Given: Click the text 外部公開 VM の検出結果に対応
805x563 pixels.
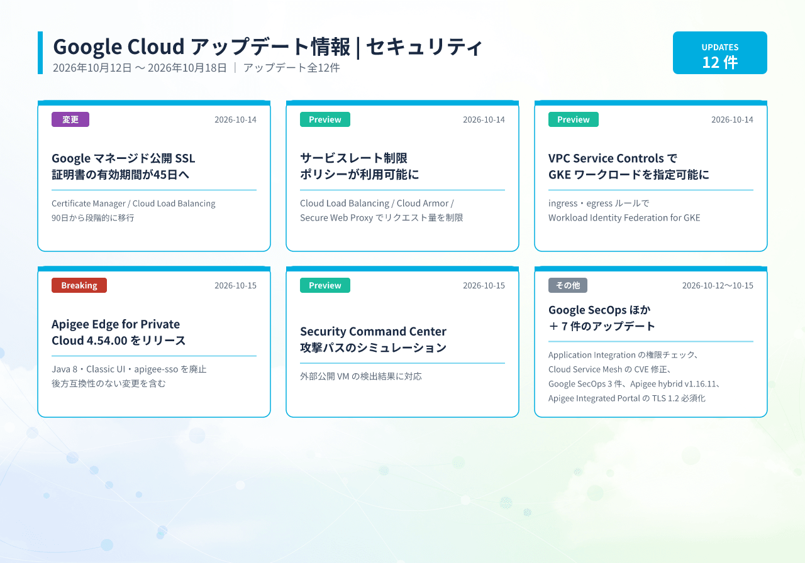Looking at the screenshot, I should [361, 376].
